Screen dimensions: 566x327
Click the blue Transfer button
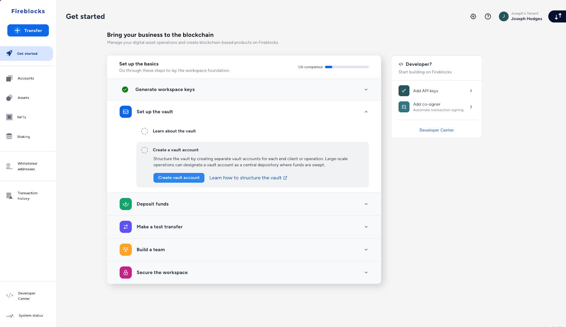[x=28, y=30]
